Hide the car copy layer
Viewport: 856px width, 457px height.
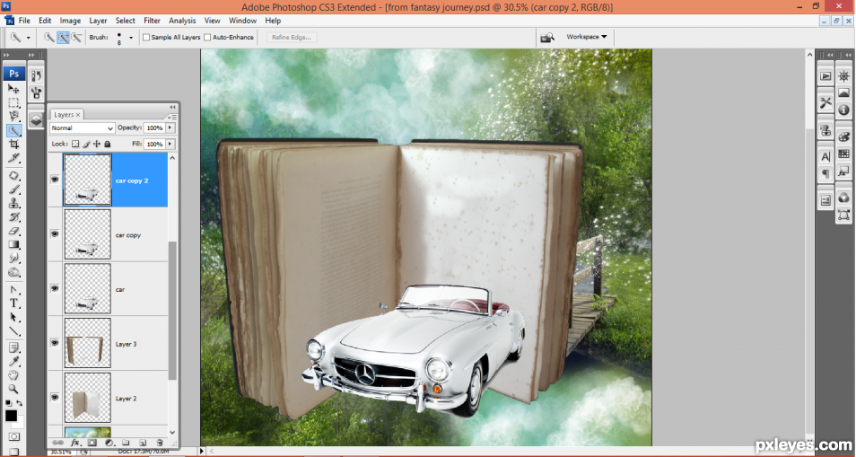coord(55,233)
